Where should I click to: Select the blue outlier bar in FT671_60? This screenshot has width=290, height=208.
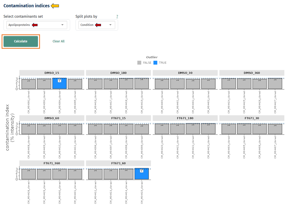(x=142, y=174)
